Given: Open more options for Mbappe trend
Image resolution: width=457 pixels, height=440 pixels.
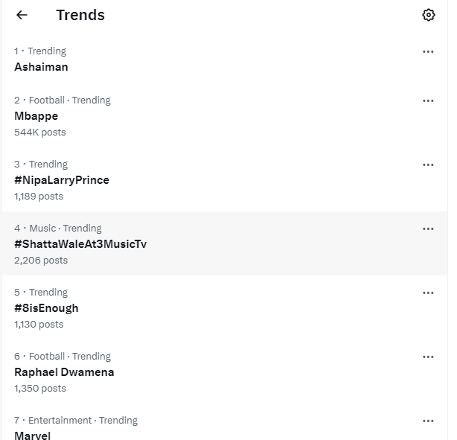Looking at the screenshot, I should click(428, 101).
